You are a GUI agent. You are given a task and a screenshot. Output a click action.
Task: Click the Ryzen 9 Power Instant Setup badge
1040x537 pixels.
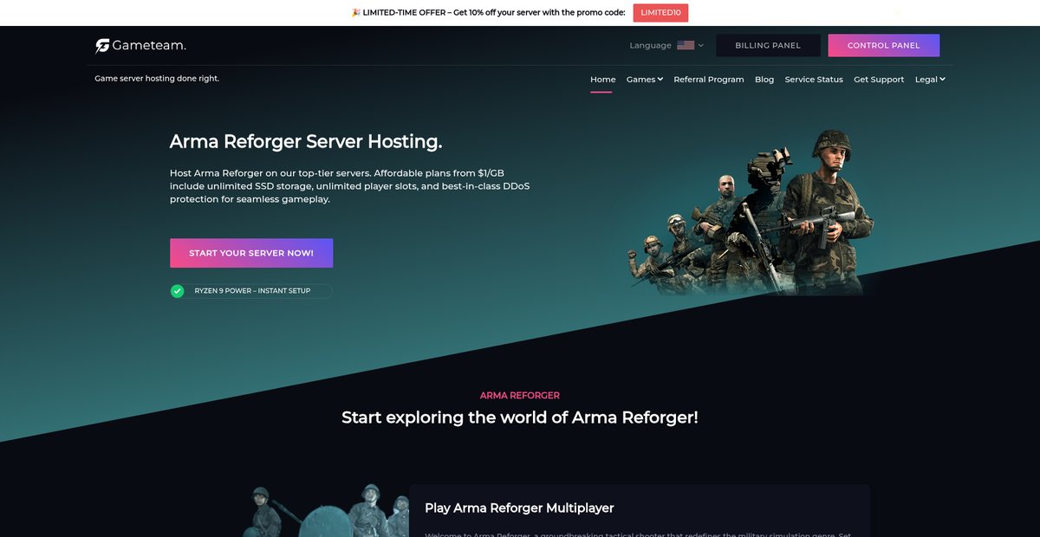point(251,291)
